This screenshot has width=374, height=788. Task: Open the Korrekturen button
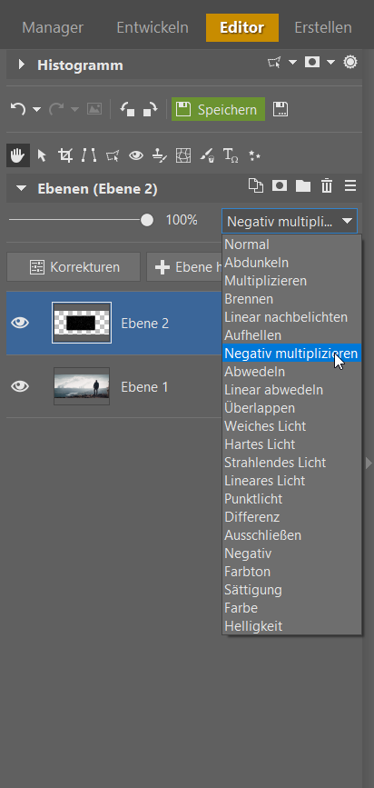click(x=74, y=267)
